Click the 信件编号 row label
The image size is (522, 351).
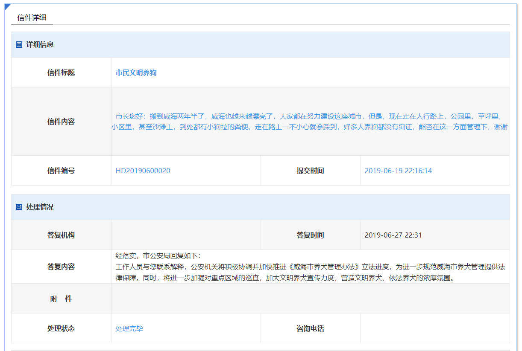[x=61, y=171]
